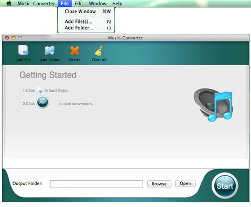
Task: Close the open File menu
Action: coord(64,4)
